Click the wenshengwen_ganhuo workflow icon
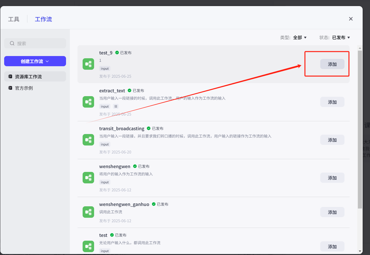 coord(88,212)
